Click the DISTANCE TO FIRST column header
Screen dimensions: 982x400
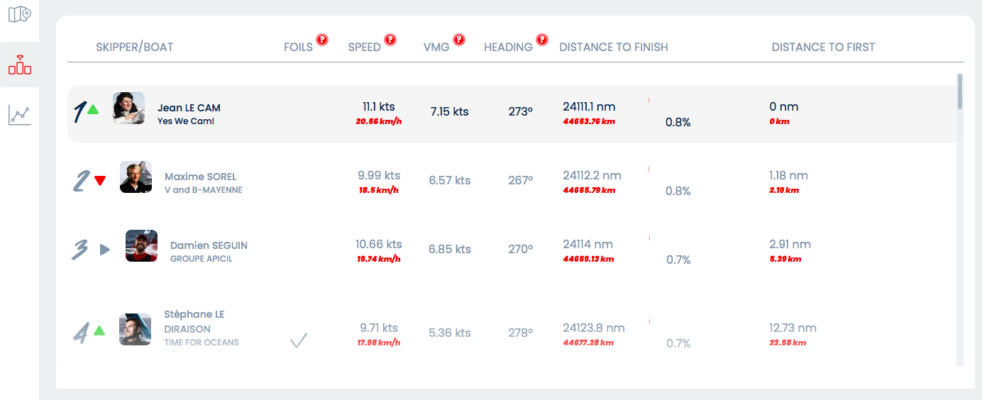tap(823, 48)
